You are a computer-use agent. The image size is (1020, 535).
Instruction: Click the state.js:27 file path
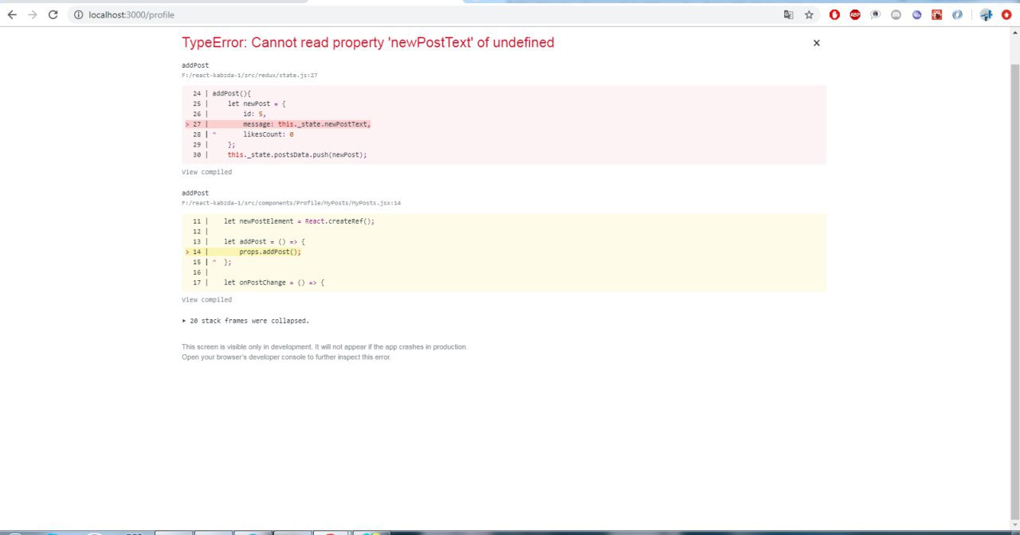coord(249,75)
